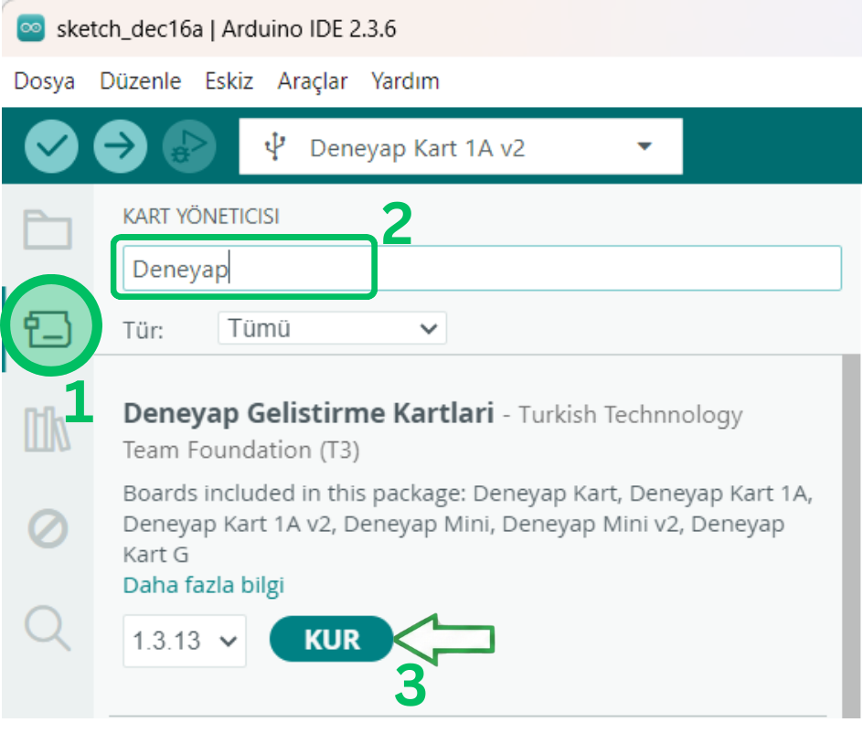Screen dimensions: 863x733
Task: Click the Verify checkmark button
Action: pos(51,146)
